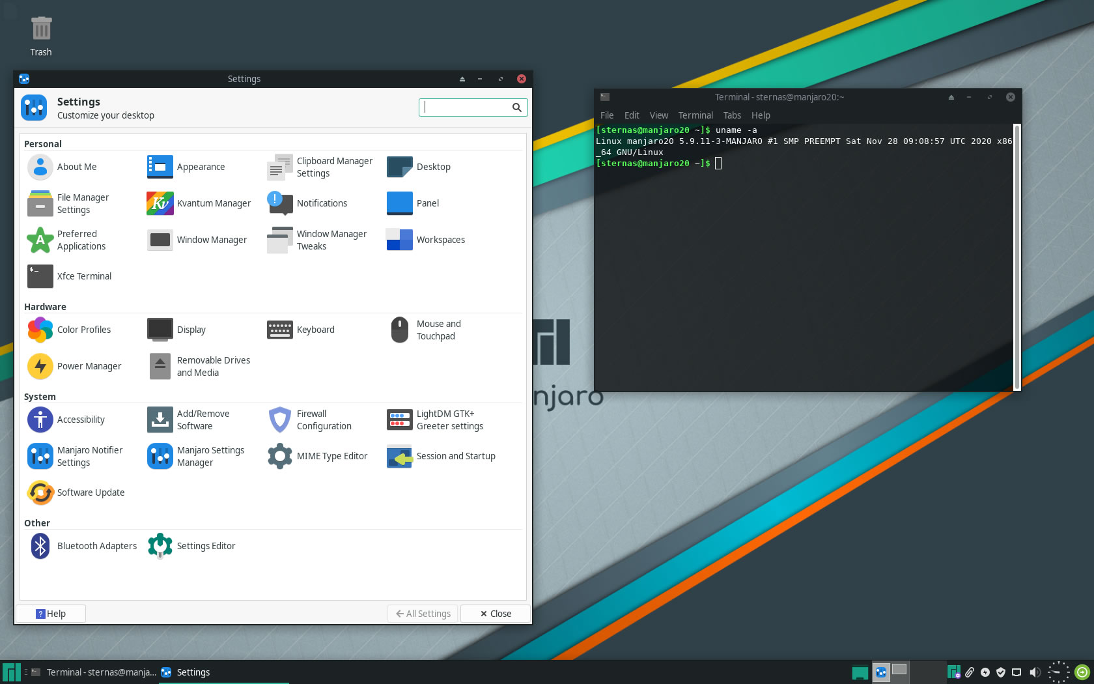Open About Me settings
This screenshot has width=1094, height=684.
(63, 167)
